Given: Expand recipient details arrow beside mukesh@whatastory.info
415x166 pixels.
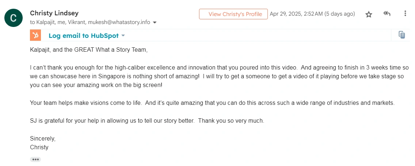Looking at the screenshot, I should click(x=155, y=23).
